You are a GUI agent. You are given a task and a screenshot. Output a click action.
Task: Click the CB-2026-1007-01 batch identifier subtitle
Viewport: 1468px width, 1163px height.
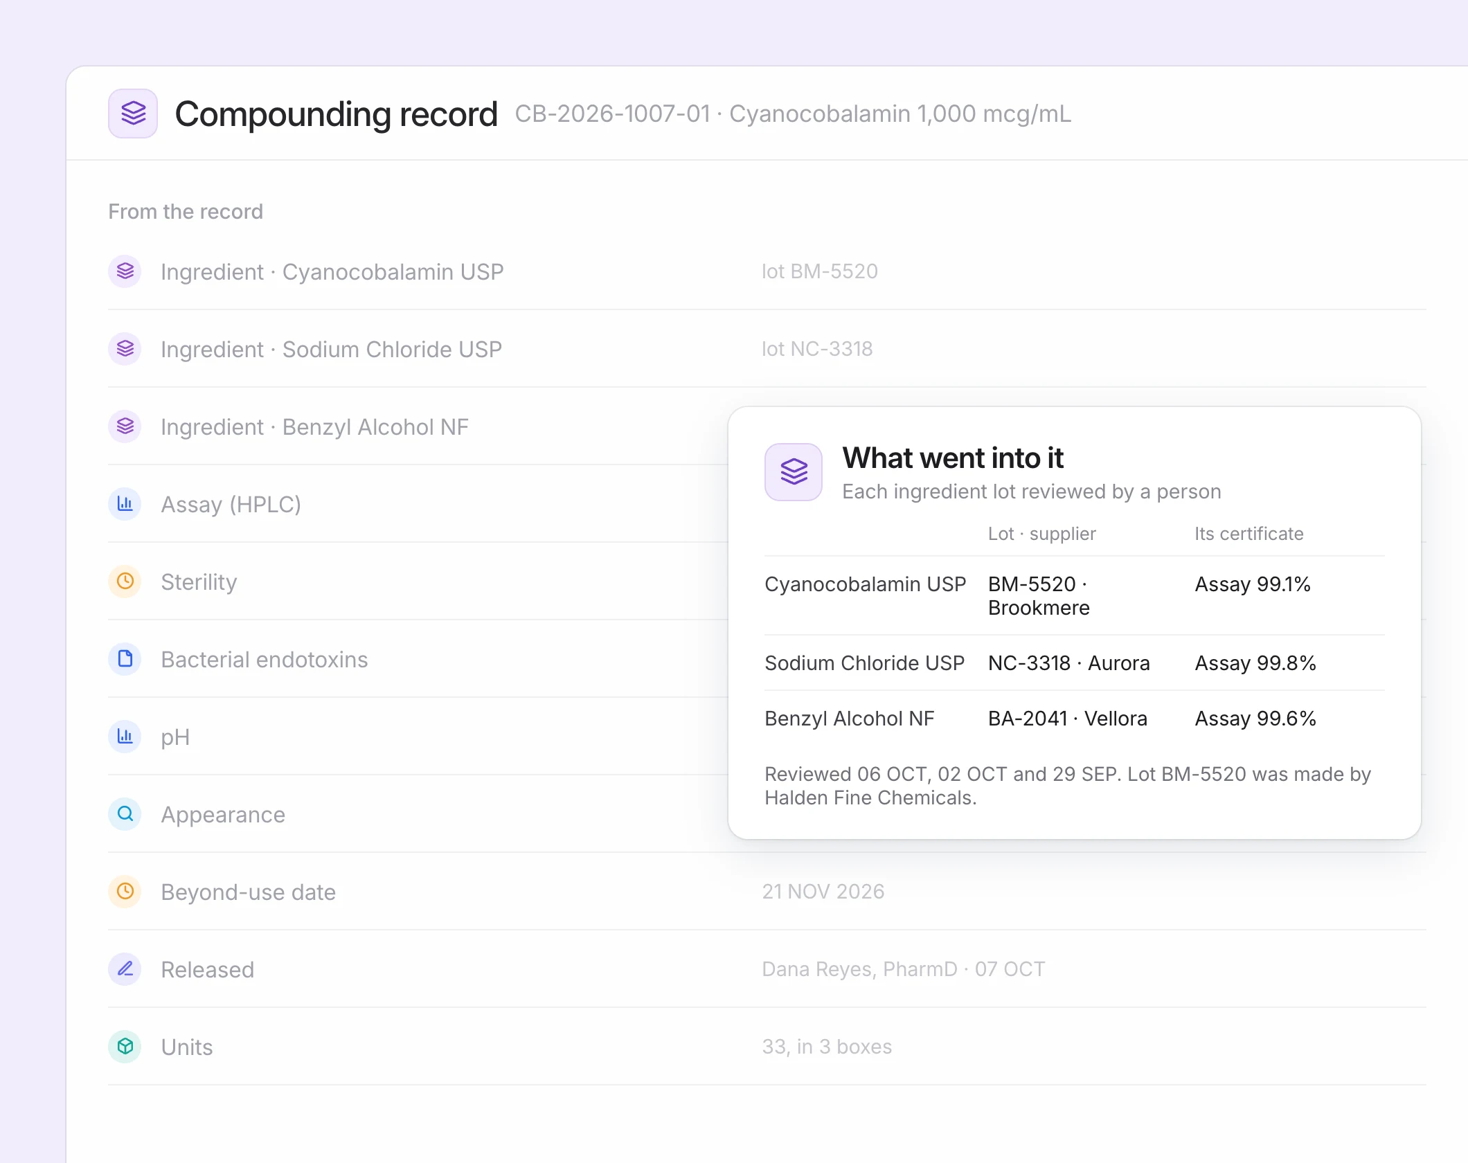click(794, 114)
